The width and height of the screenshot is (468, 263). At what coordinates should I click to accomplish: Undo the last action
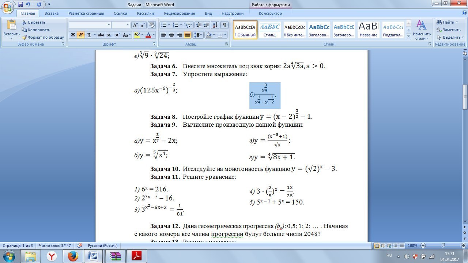click(x=28, y=4)
